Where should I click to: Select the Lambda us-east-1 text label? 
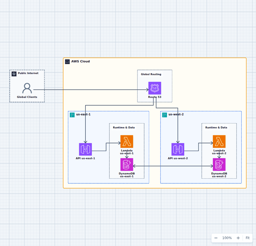pos(127,152)
